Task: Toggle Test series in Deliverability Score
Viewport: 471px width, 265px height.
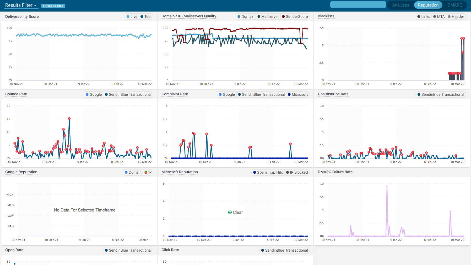Action: click(146, 17)
